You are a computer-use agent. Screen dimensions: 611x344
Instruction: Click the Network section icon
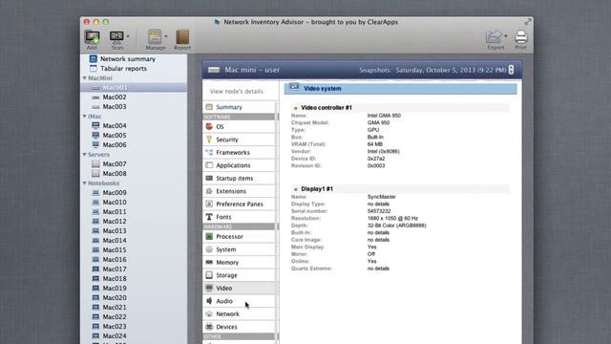tap(209, 313)
